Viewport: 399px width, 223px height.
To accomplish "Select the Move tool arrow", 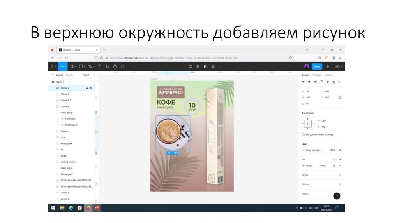I will (62, 66).
